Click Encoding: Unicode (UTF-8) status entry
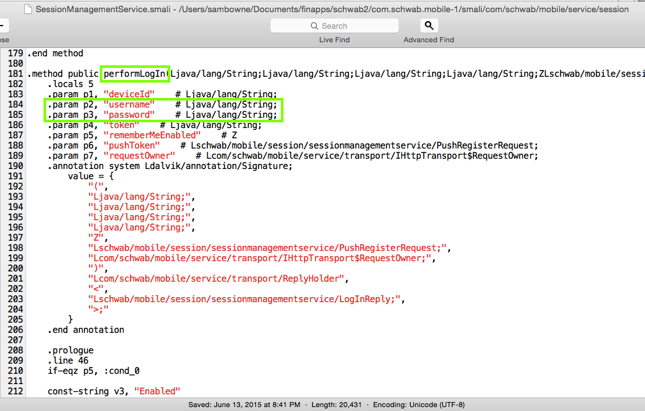The image size is (645, 411). pos(418,405)
